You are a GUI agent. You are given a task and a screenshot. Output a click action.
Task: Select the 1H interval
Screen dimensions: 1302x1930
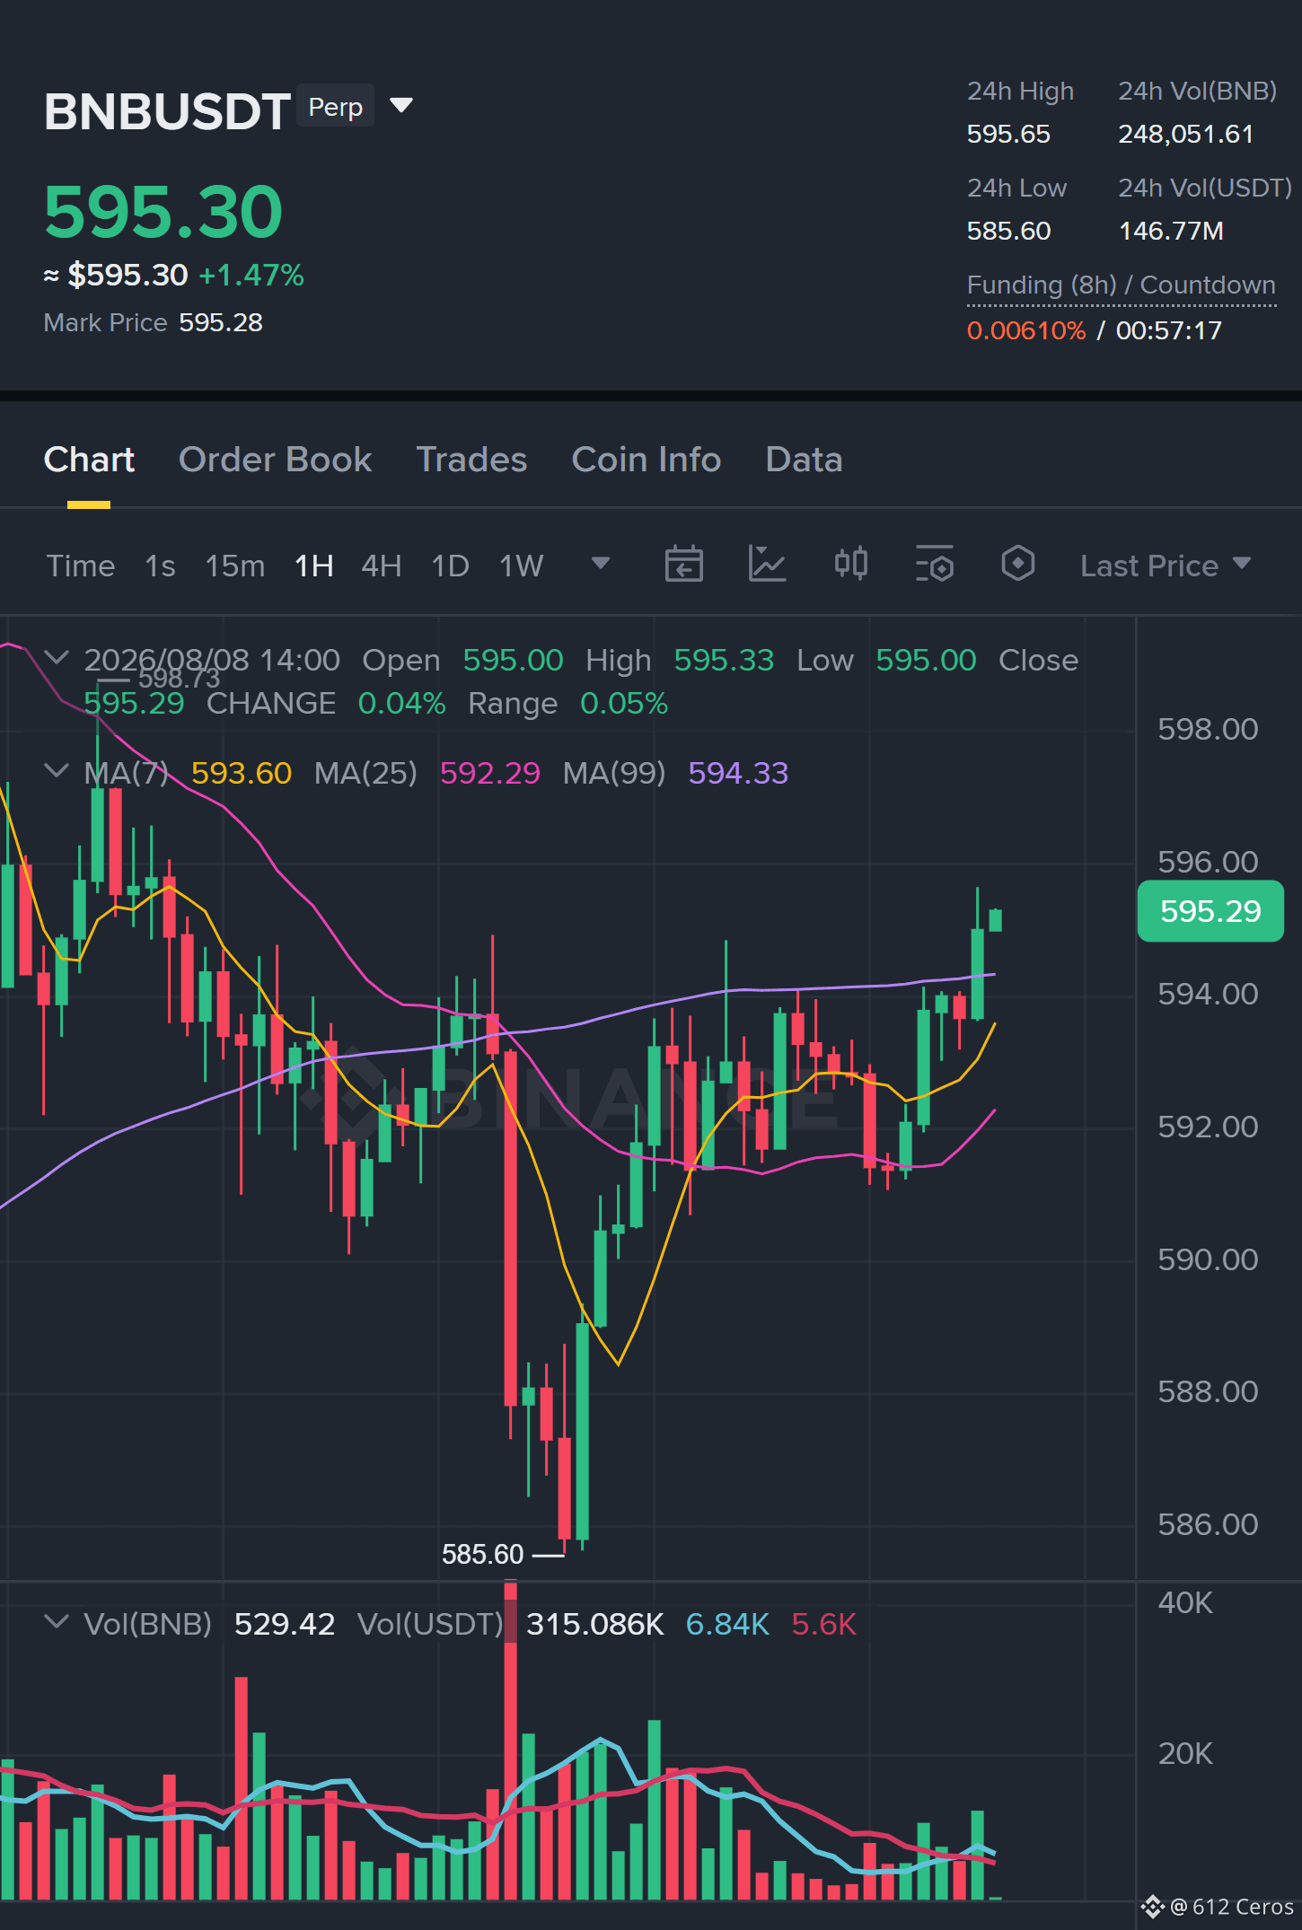click(x=314, y=566)
